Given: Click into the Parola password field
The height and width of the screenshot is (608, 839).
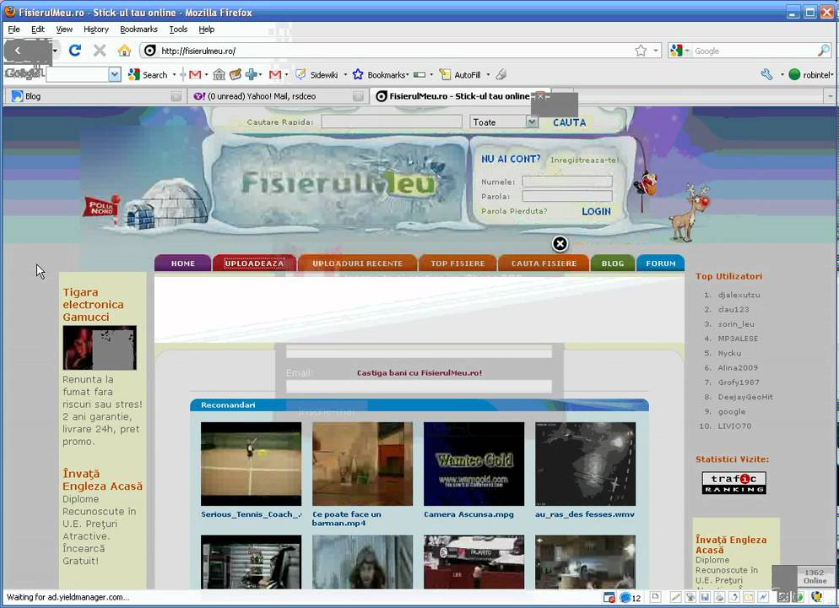Looking at the screenshot, I should (567, 197).
